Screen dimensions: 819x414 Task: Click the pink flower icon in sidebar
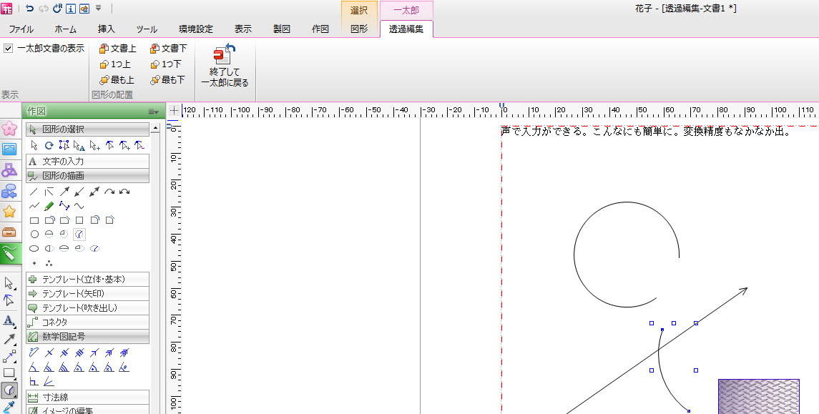point(9,128)
